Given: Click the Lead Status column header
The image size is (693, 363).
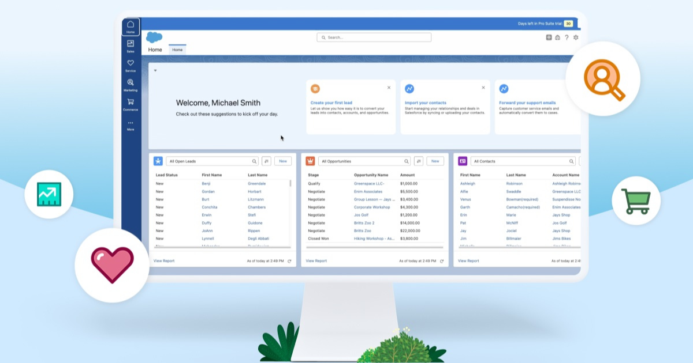Looking at the screenshot, I should tap(167, 175).
